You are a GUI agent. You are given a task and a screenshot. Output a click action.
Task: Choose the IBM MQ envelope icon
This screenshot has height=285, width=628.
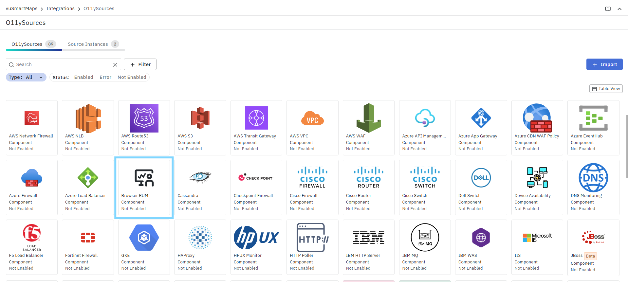(x=425, y=237)
